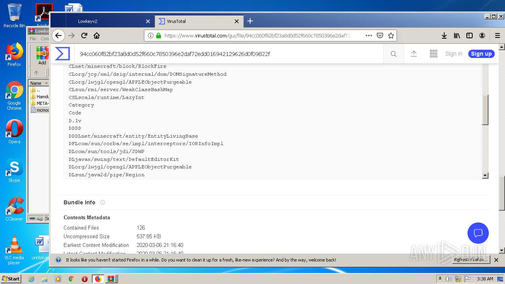Click the Refresh Firefox button
This screenshot has width=505, height=284.
(x=471, y=260)
